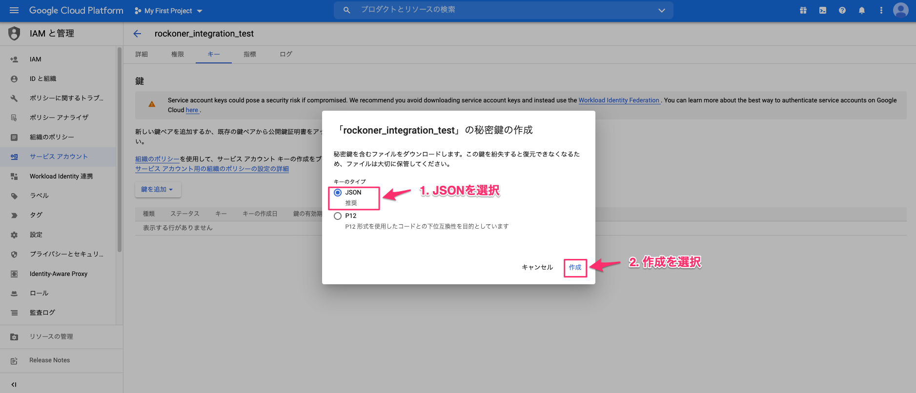
Task: Click the sidebar vertical scrollbar
Action: pos(120,149)
